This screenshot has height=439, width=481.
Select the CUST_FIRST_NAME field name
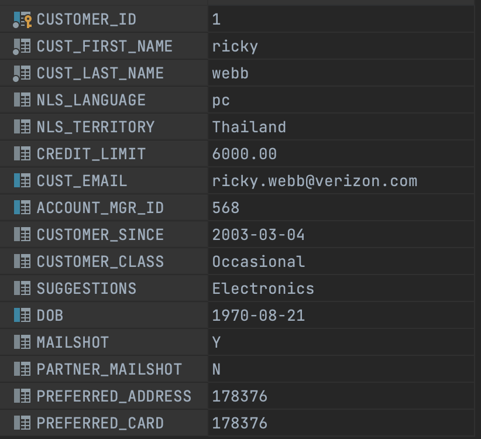(x=105, y=46)
